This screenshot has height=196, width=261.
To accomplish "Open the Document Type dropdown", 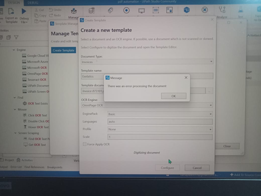I will [x=211, y=62].
